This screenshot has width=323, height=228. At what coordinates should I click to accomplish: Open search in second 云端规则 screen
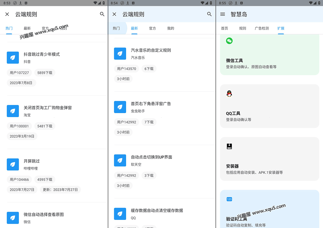coord(209,14)
